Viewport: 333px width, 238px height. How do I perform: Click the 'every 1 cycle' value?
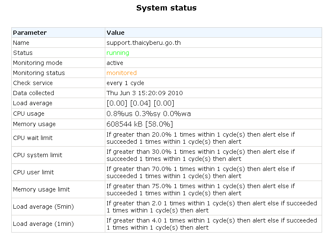(x=125, y=83)
